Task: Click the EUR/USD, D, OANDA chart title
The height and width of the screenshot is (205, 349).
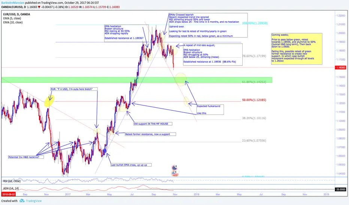Action: [17, 15]
